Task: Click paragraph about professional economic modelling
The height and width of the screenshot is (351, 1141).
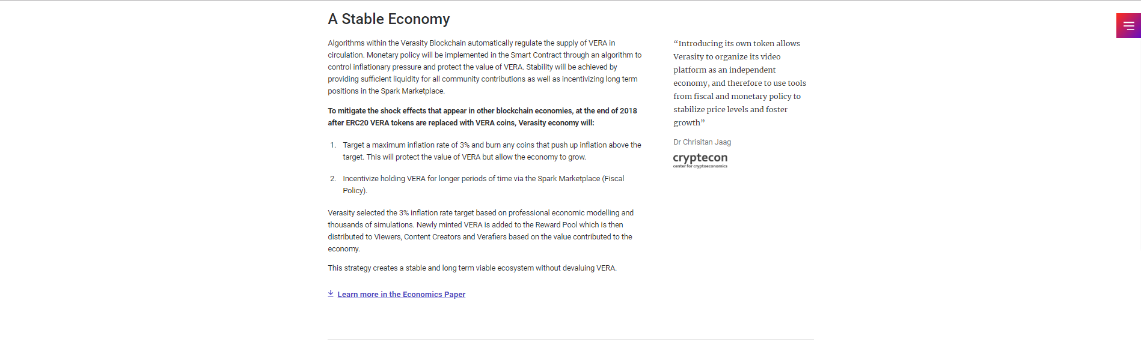Action: pyautogui.click(x=480, y=231)
